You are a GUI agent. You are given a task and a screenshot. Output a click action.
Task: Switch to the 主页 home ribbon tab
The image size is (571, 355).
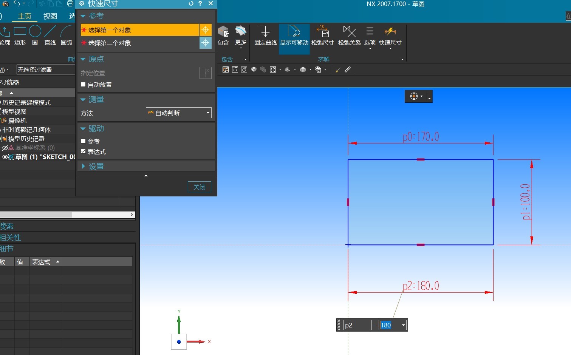(25, 16)
